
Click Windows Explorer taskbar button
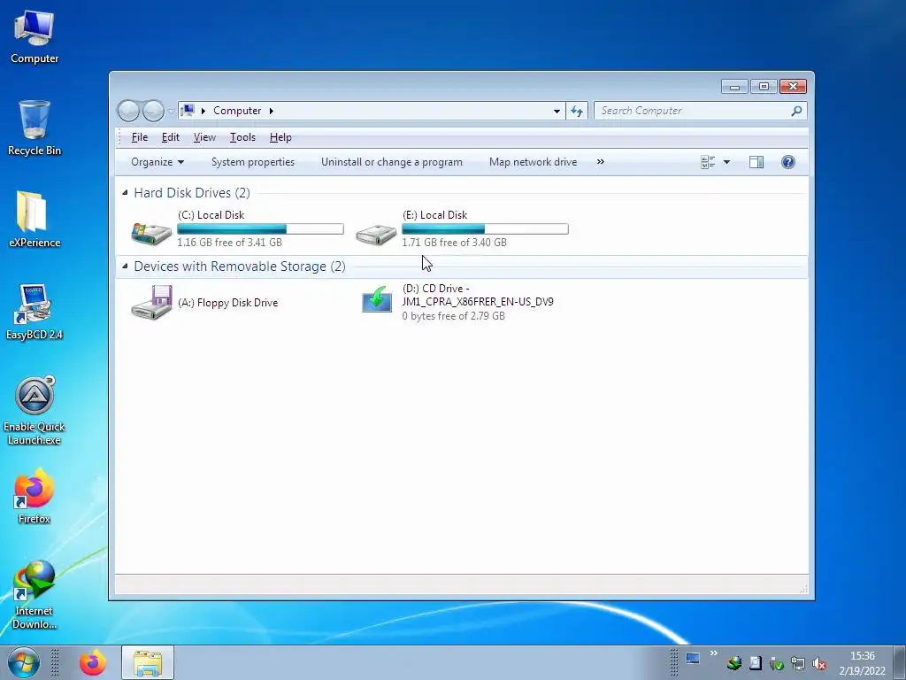pyautogui.click(x=148, y=662)
